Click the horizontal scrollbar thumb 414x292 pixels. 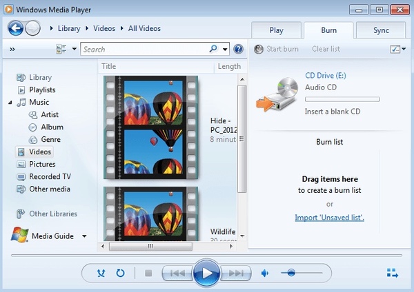[150, 247]
